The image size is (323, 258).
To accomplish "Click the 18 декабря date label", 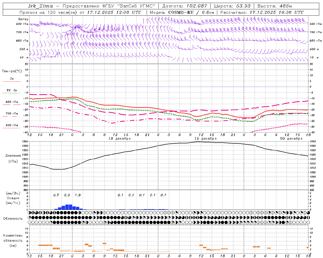I will tap(120, 139).
